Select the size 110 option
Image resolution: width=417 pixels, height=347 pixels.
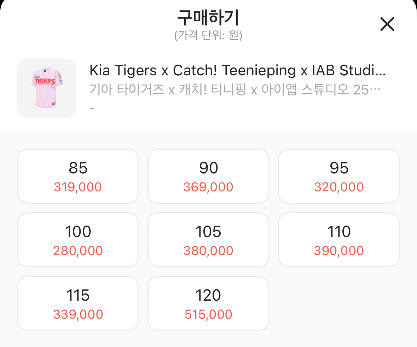click(339, 239)
